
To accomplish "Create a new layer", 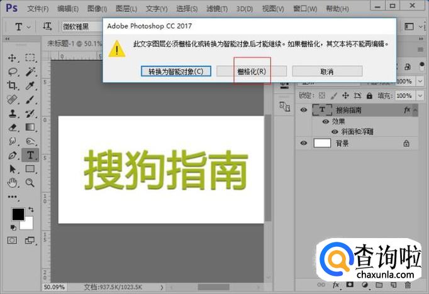I will click(393, 285).
